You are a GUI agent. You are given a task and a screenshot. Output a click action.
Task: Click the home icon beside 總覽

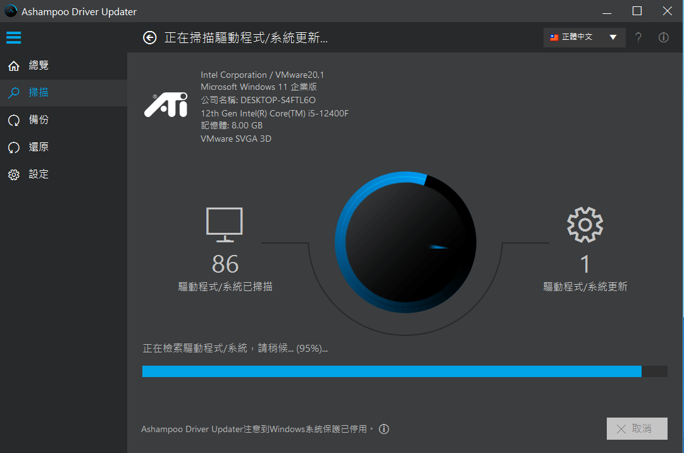tap(14, 66)
